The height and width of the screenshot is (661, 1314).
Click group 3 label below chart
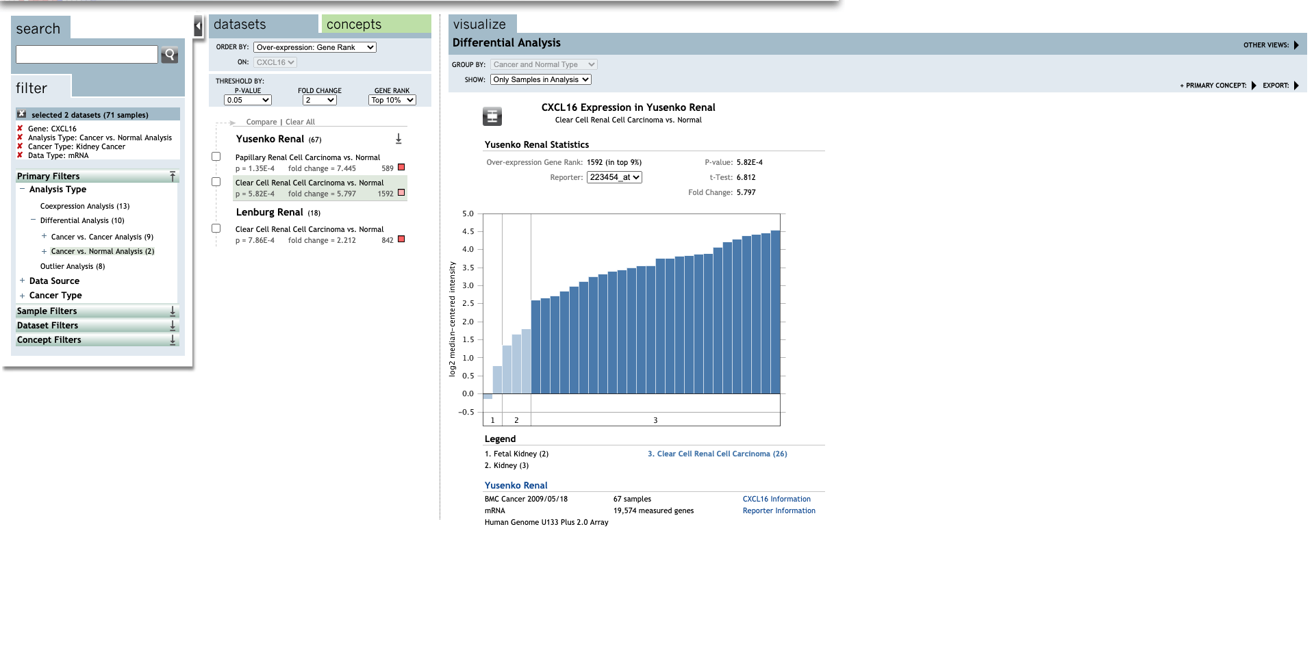click(655, 419)
